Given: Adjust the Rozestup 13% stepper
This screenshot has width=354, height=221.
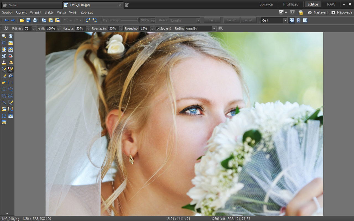Looking at the screenshot, I should pos(153,28).
